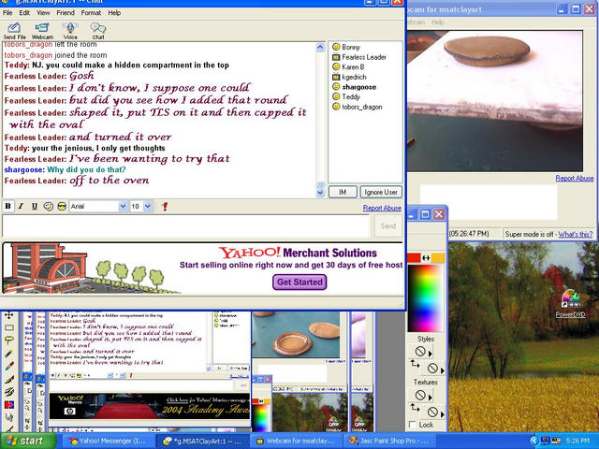Select the Mover tool in Paint Shop Pro
The image size is (599, 449).
pyautogui.click(x=8, y=315)
